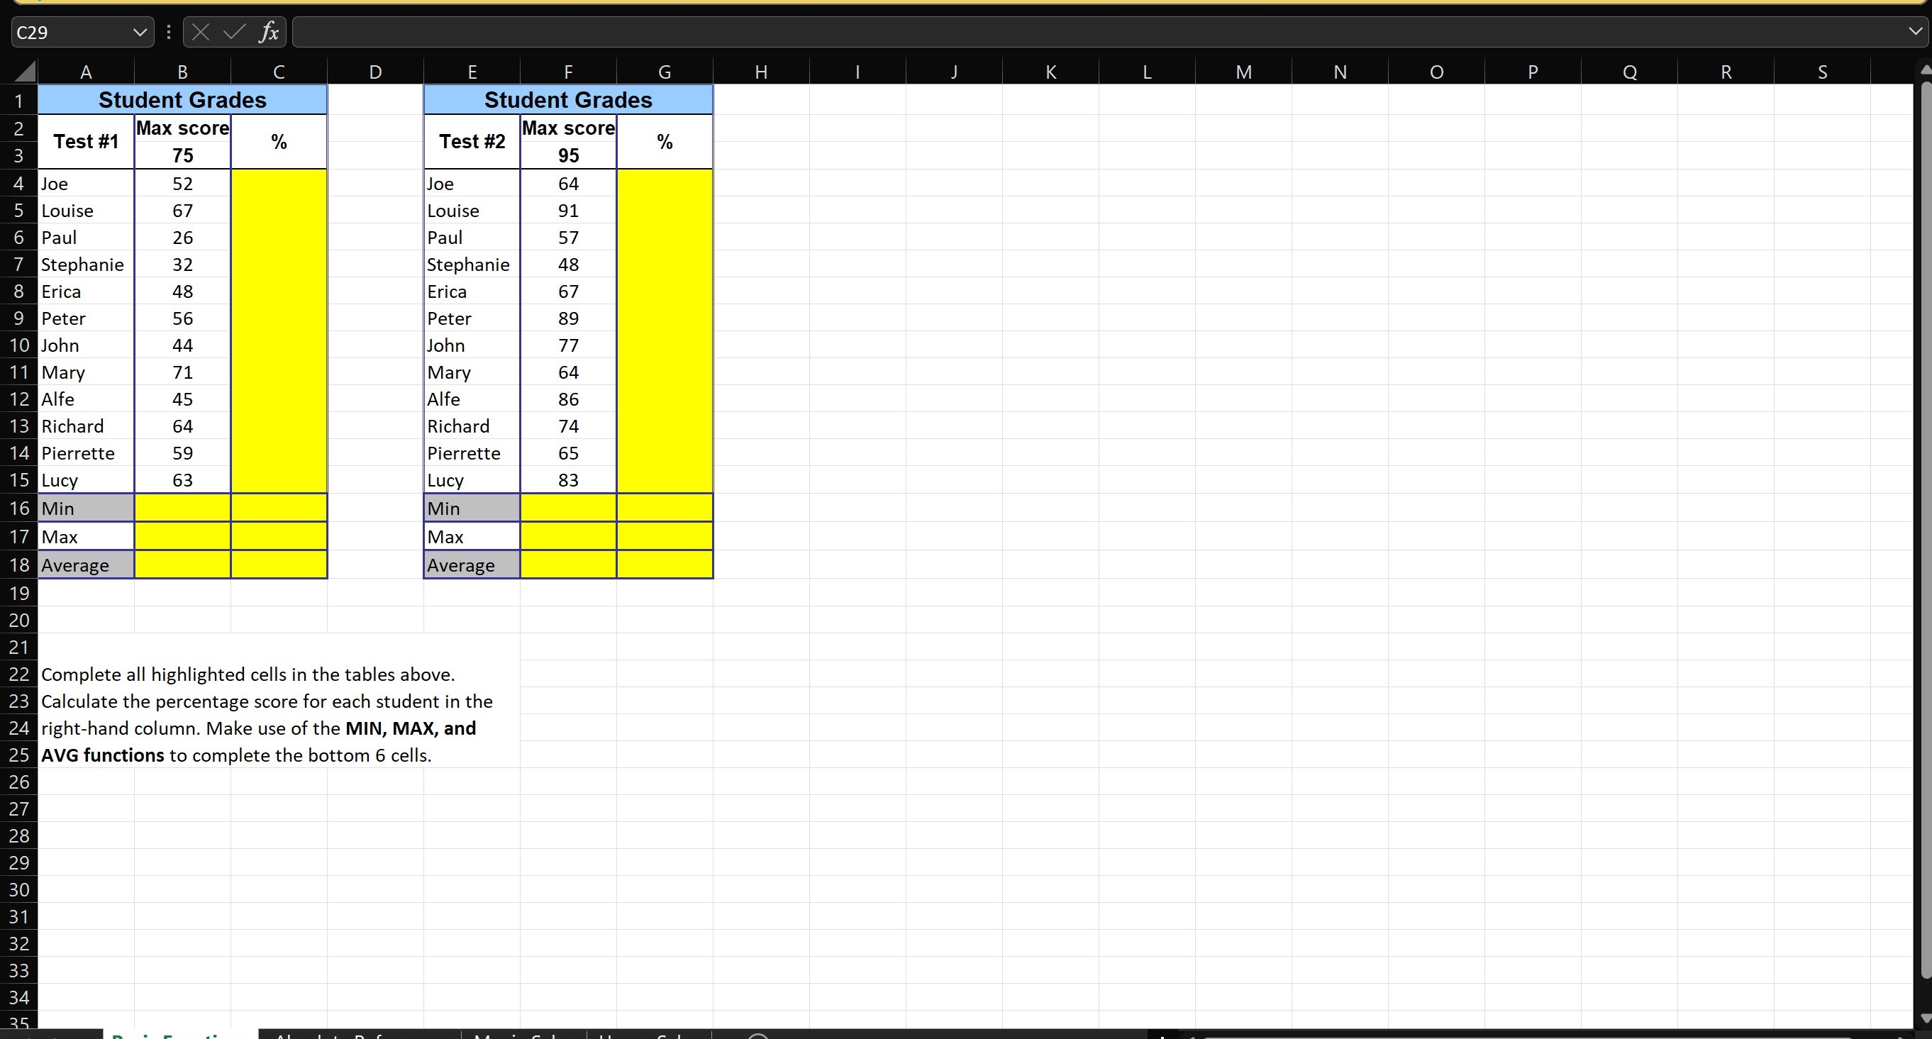The height and width of the screenshot is (1039, 1932).
Task: Click the Enter checkmark in formula bar
Action: coord(234,32)
